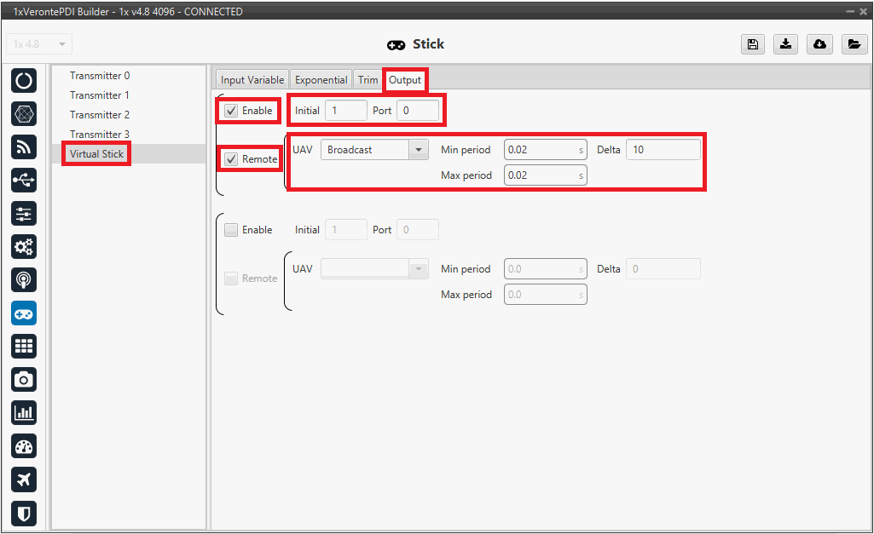Click the Delta field showing 10
Image resolution: width=874 pixels, height=534 pixels.
pos(663,150)
